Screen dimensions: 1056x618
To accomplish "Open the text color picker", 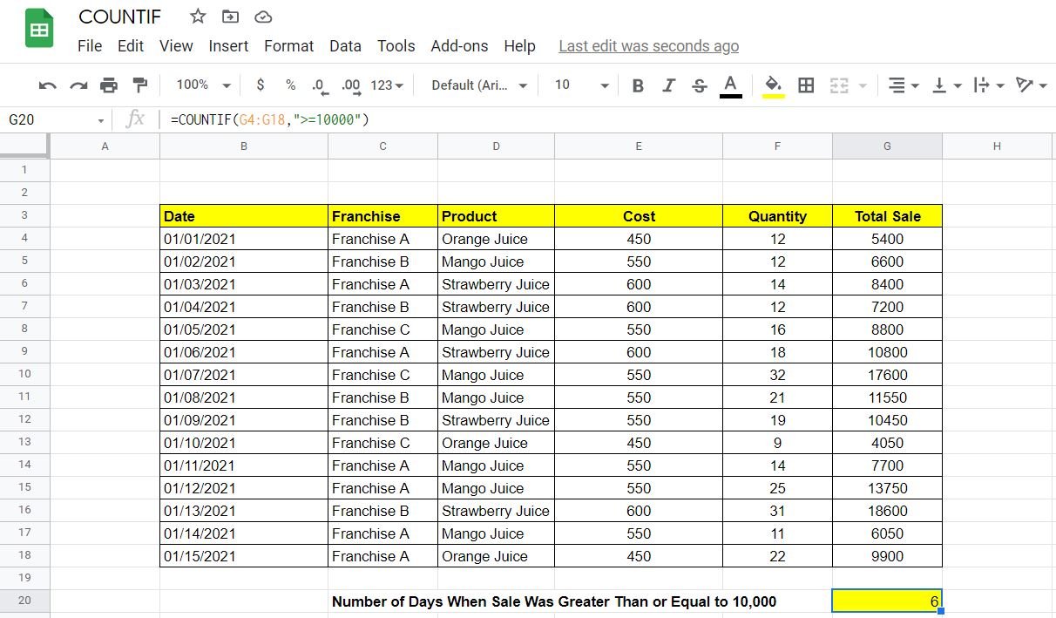I will pyautogui.click(x=731, y=85).
